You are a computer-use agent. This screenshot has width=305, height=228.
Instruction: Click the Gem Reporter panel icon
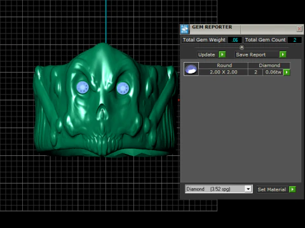coord(185,29)
